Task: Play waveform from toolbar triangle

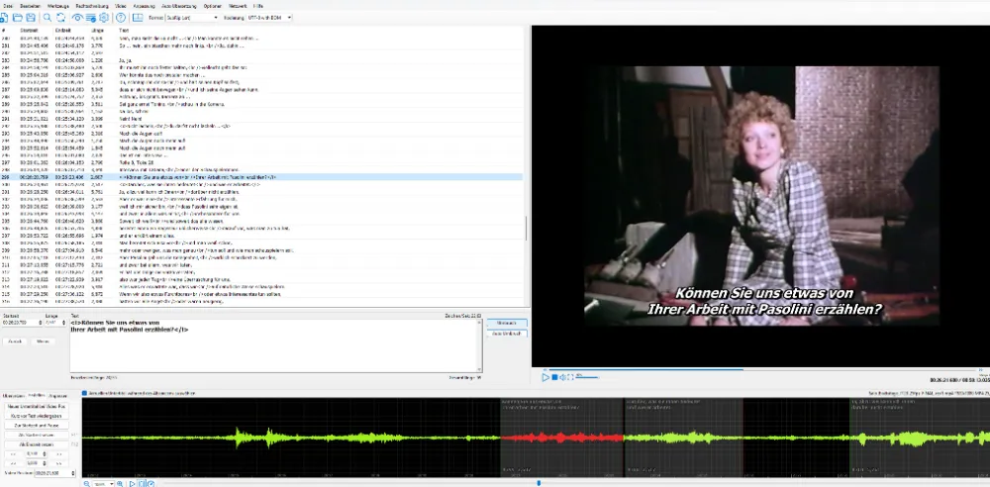Action: pyautogui.click(x=133, y=484)
